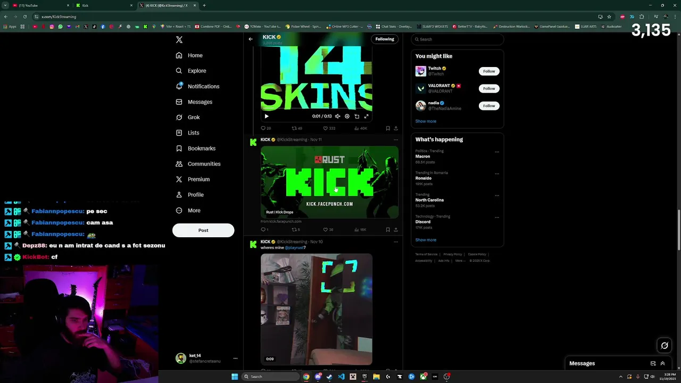Open Grok from the sidebar

click(188, 117)
